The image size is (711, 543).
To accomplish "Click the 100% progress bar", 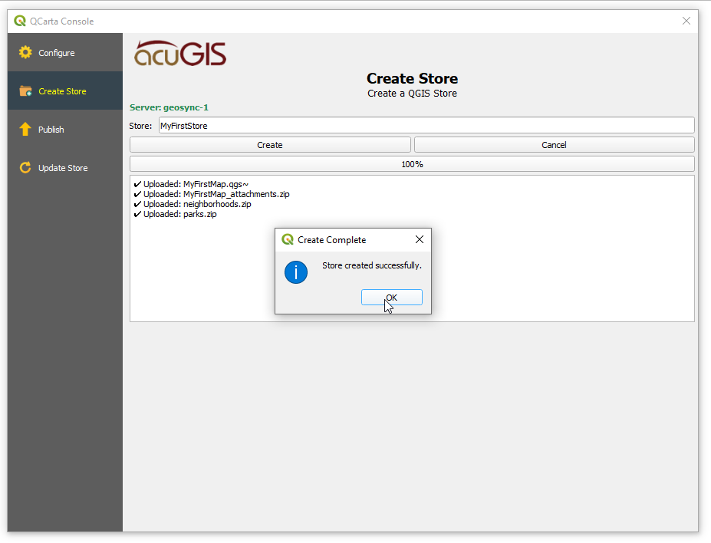I will pos(412,164).
